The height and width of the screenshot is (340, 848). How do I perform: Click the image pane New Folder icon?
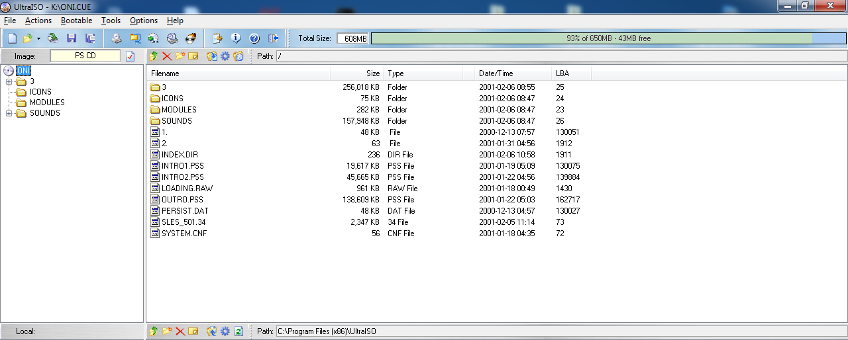[x=180, y=56]
